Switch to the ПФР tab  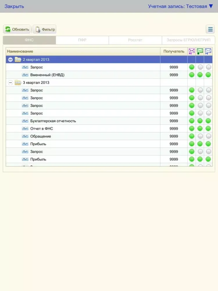[82, 40]
